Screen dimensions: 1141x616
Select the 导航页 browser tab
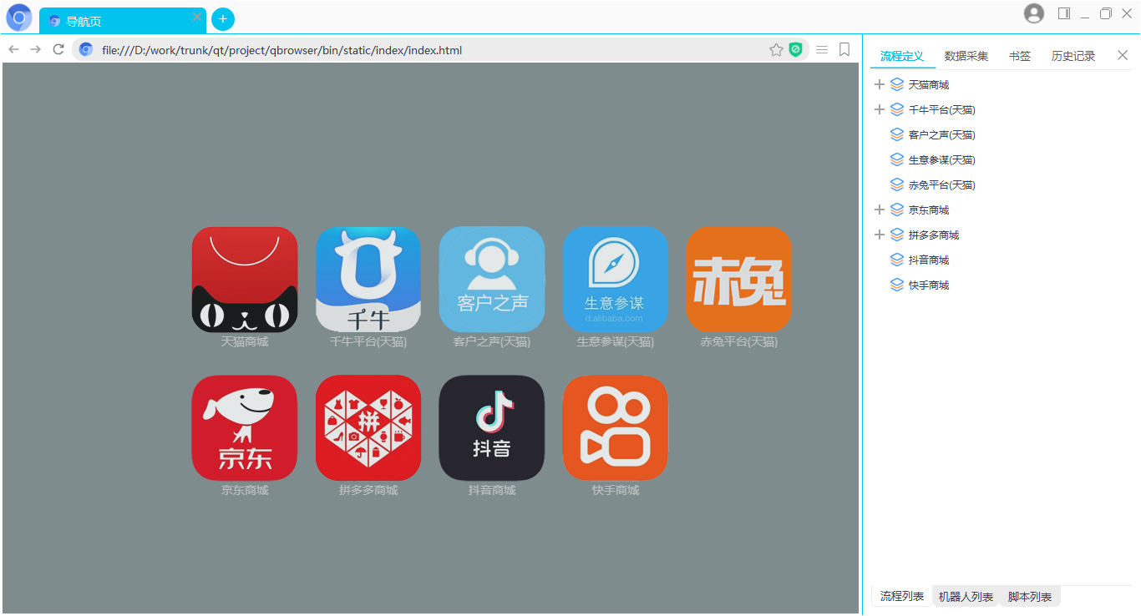[122, 21]
